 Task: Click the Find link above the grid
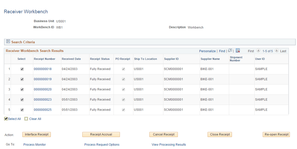pos(222,51)
